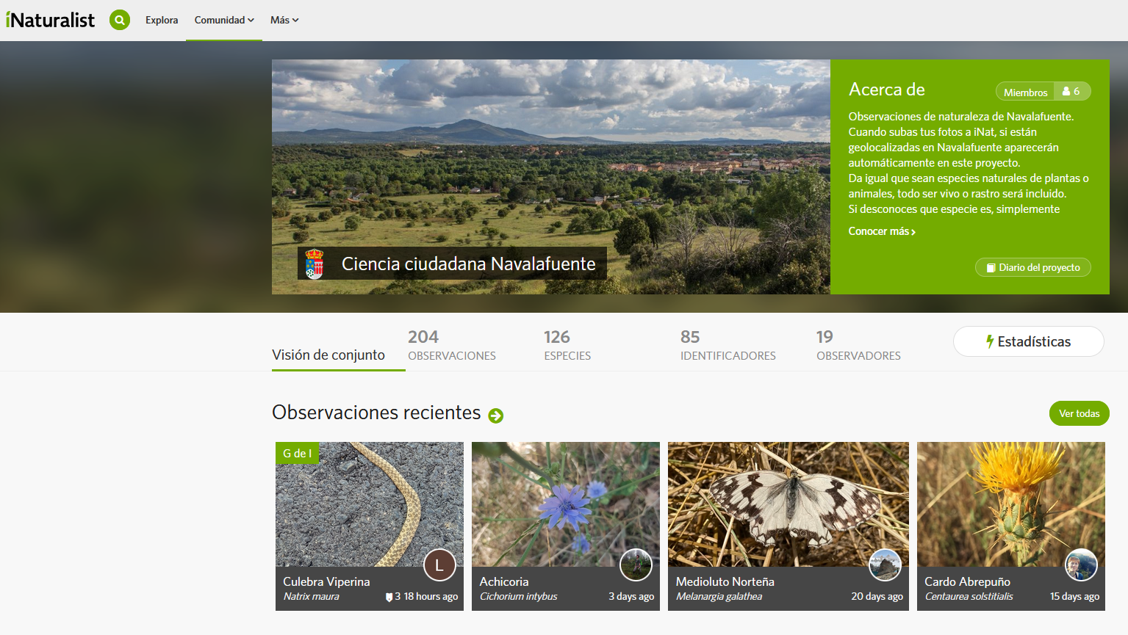1128x635 pixels.
Task: Click the green arrow beside Observaciones recientes
Action: coord(496,416)
